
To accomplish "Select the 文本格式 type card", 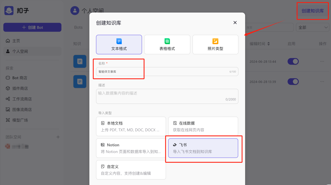I will 119,44.
